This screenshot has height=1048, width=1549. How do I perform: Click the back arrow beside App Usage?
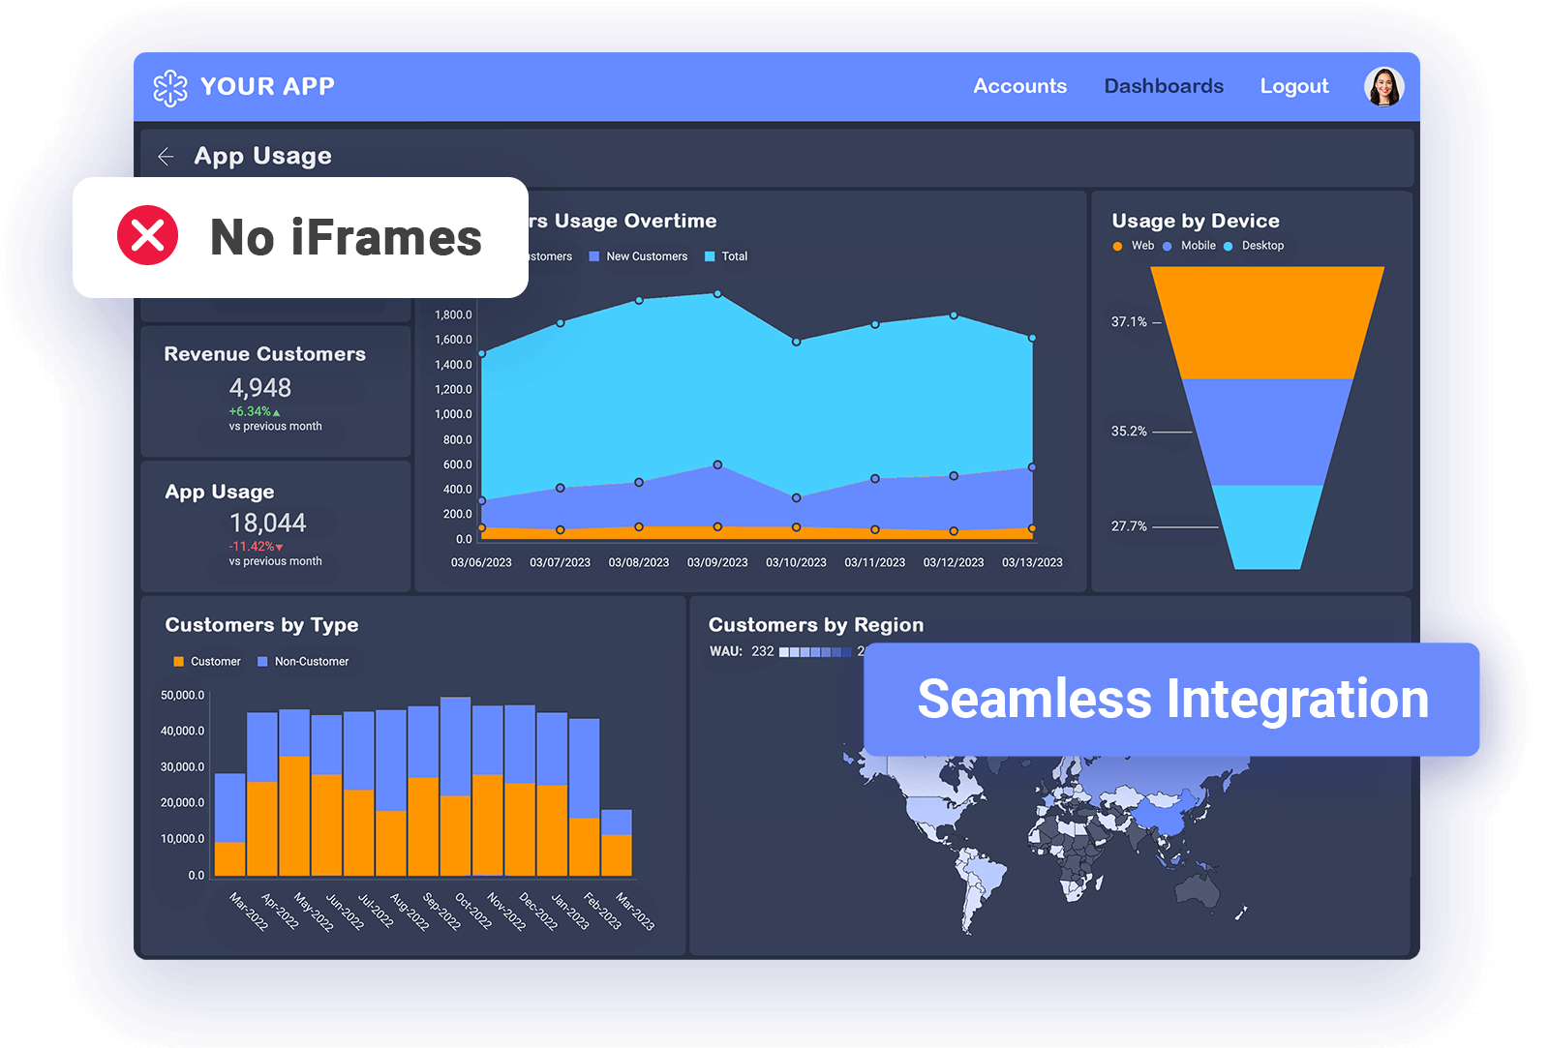coord(166,156)
